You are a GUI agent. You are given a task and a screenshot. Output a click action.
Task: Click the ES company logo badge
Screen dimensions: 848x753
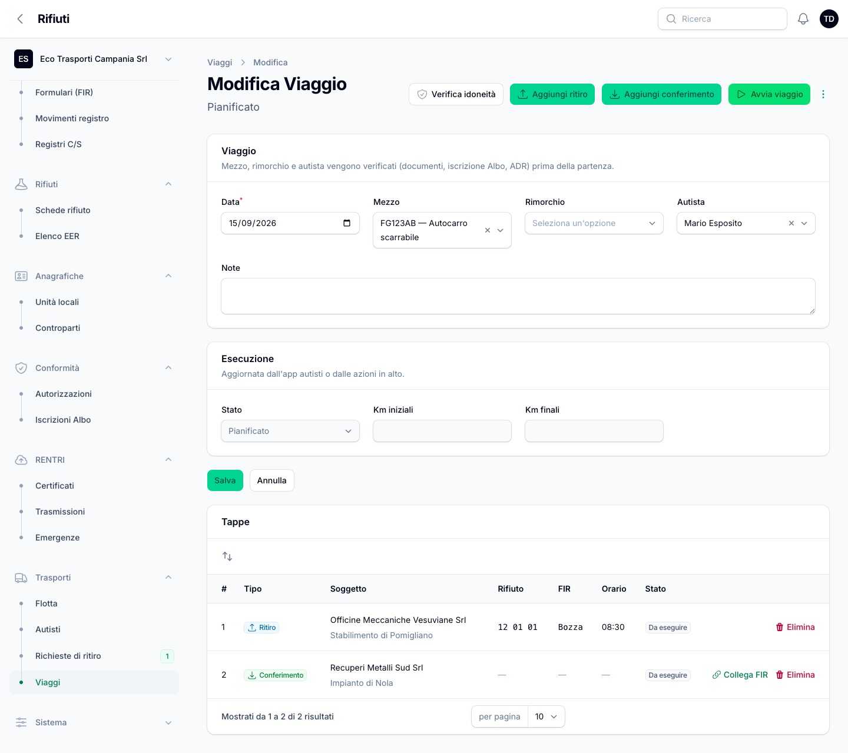pos(24,59)
